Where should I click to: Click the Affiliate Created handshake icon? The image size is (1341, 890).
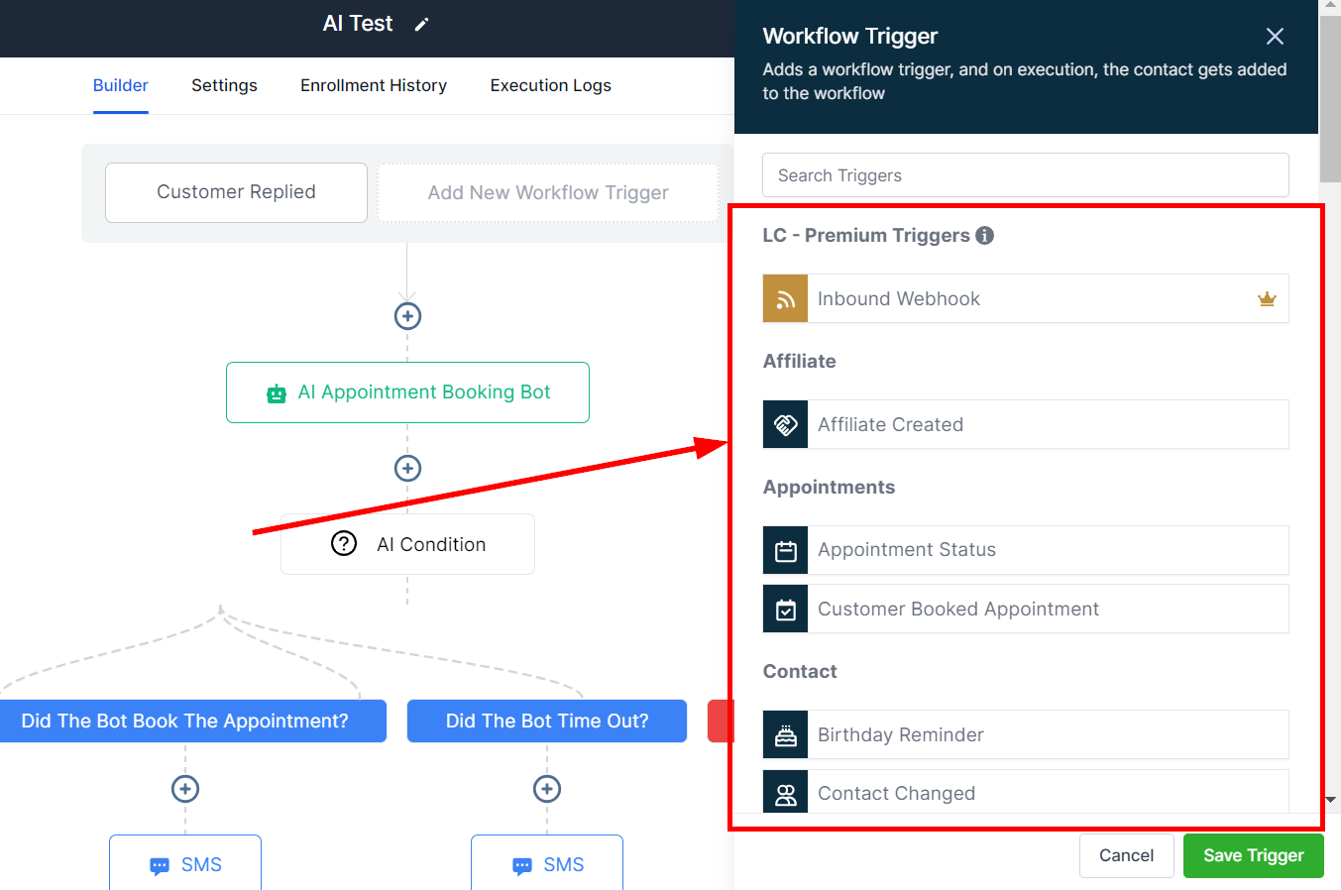pyautogui.click(x=785, y=424)
